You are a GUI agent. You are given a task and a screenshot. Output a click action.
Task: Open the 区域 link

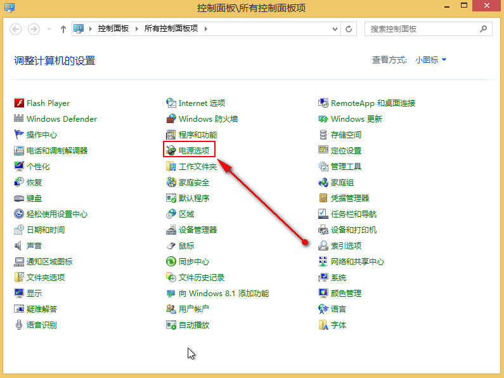point(186,214)
